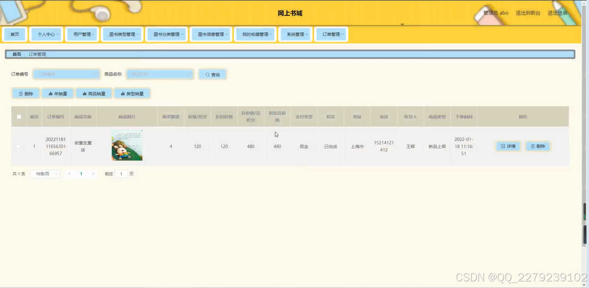
Task: Expand the 系统管理 dropdown menu
Action: click(295, 34)
